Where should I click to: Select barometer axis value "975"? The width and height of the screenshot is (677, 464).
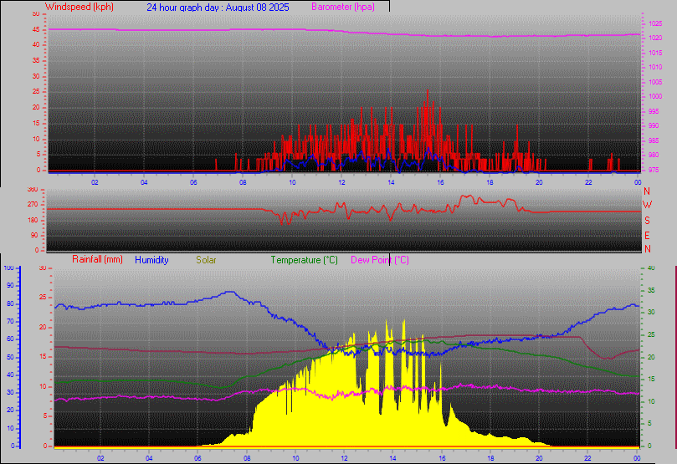[654, 170]
